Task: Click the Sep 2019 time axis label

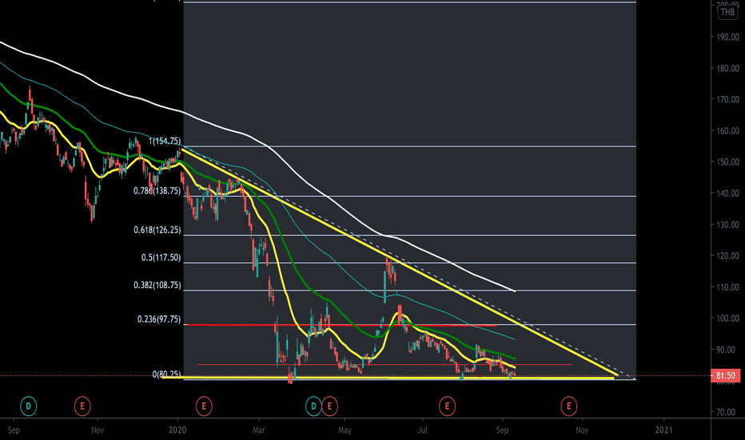Action: tap(14, 430)
